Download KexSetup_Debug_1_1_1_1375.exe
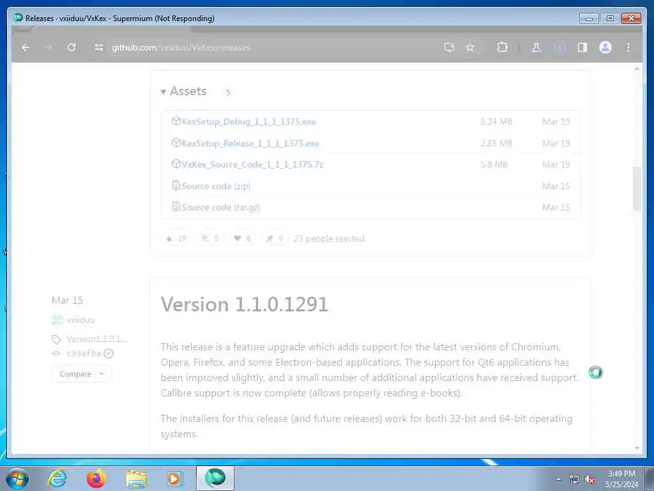Screen dimensions: 654x491 248,121
